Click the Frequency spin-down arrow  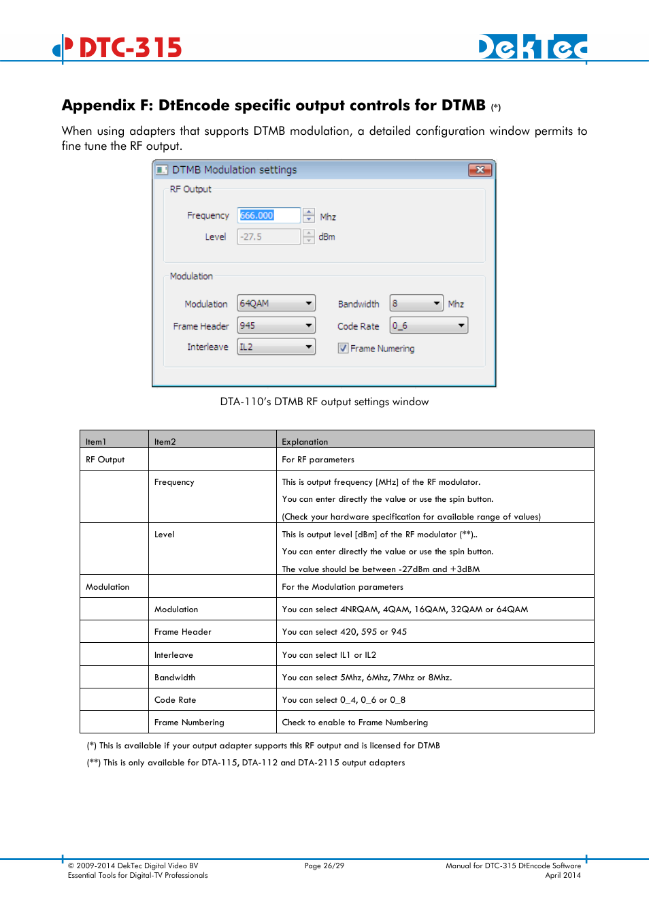[x=309, y=219]
